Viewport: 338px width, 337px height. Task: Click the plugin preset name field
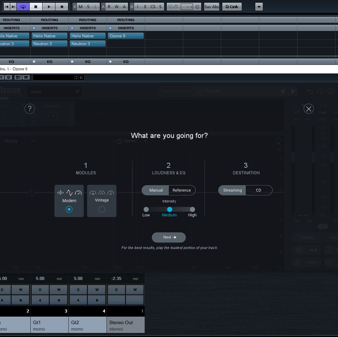pyautogui.click(x=53, y=77)
